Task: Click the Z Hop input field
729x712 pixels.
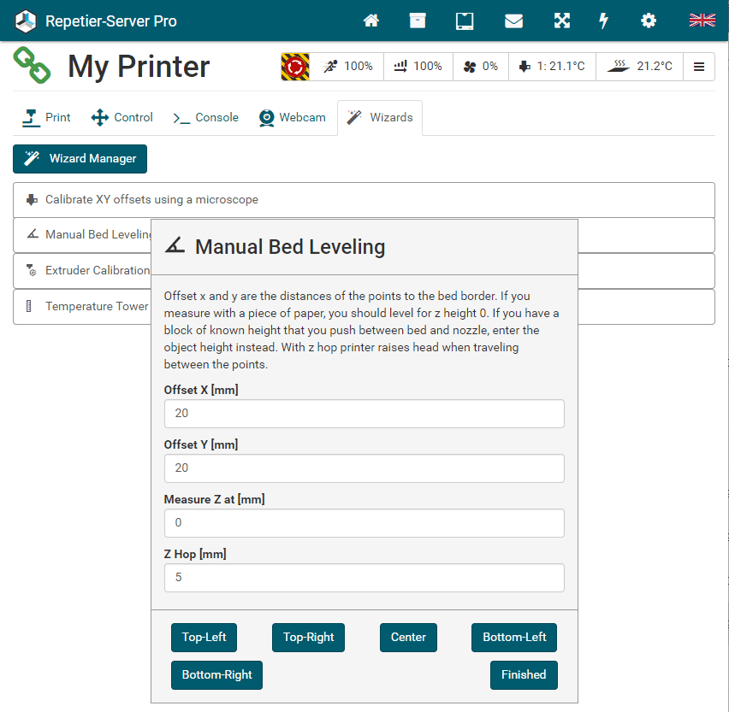Action: point(364,578)
